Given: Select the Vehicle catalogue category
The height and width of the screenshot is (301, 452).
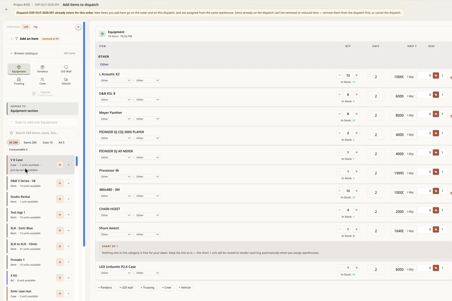Looking at the screenshot, I should point(66,81).
